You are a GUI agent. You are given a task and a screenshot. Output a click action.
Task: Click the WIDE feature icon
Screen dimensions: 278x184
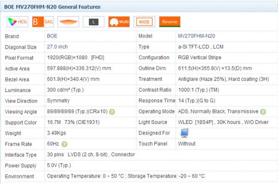pyautogui.click(x=144, y=22)
